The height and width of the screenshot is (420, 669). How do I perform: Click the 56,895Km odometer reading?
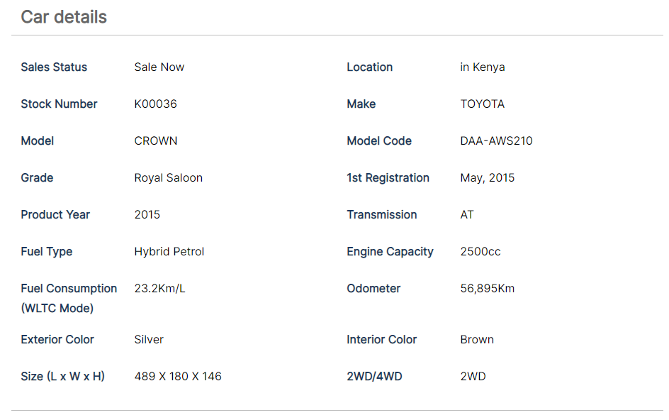[487, 289]
